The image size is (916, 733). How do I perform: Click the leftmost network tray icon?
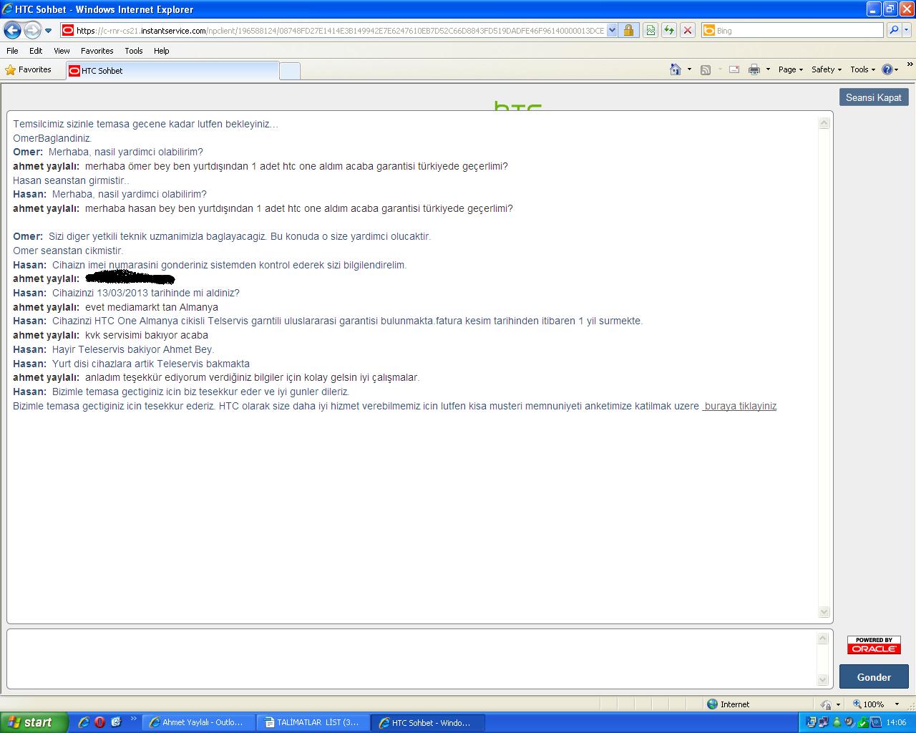[x=812, y=723]
